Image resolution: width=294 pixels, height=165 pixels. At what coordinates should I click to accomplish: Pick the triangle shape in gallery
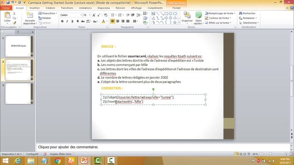153,18
